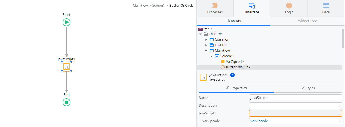The width and height of the screenshot is (345, 127).
Task: Click the UI Flows folder icon
Action: tap(206, 34)
